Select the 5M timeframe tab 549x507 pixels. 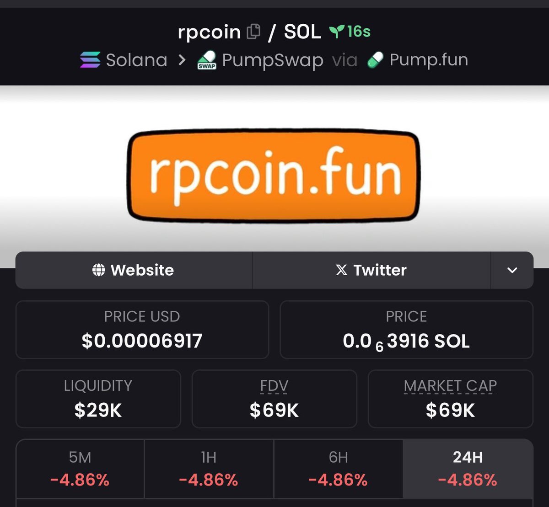coord(80,469)
